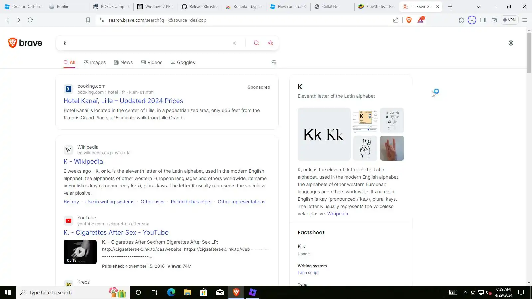Switch to the Creator Dashboard tab

click(22, 7)
